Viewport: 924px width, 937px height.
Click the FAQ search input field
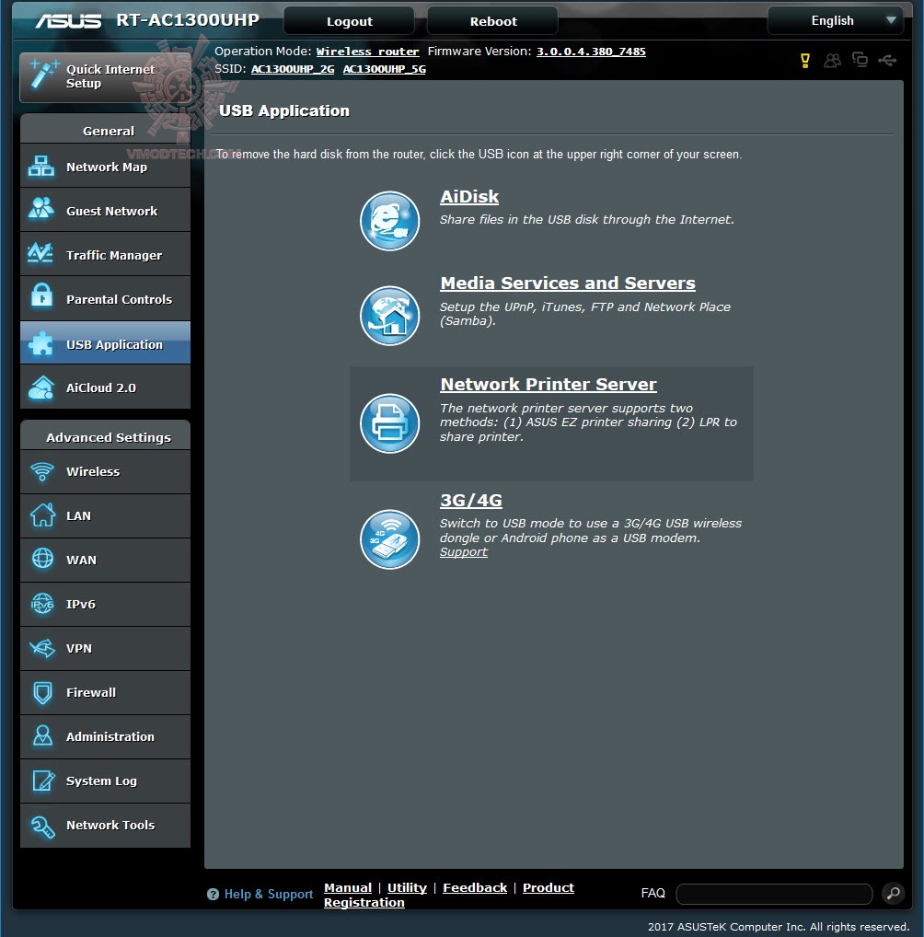[774, 894]
